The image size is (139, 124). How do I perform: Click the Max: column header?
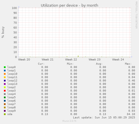coord(128,64)
